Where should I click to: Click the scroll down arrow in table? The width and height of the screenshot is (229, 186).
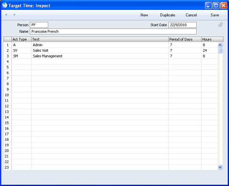(x=220, y=167)
